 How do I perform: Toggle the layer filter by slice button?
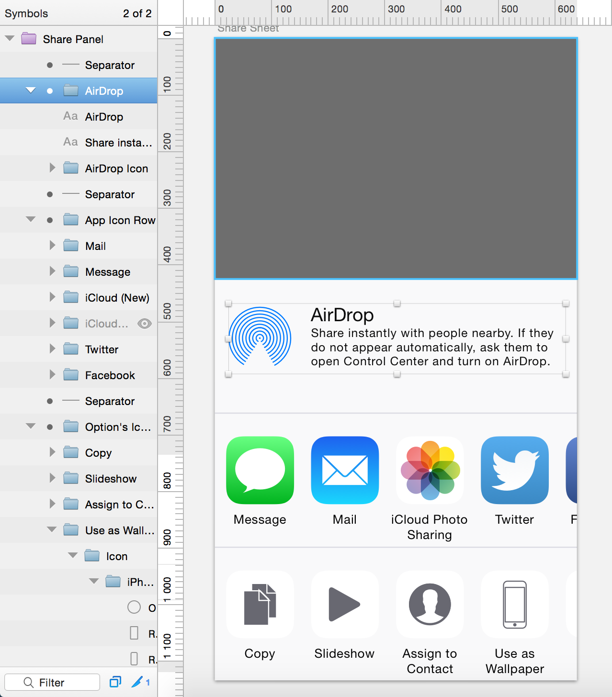(138, 682)
